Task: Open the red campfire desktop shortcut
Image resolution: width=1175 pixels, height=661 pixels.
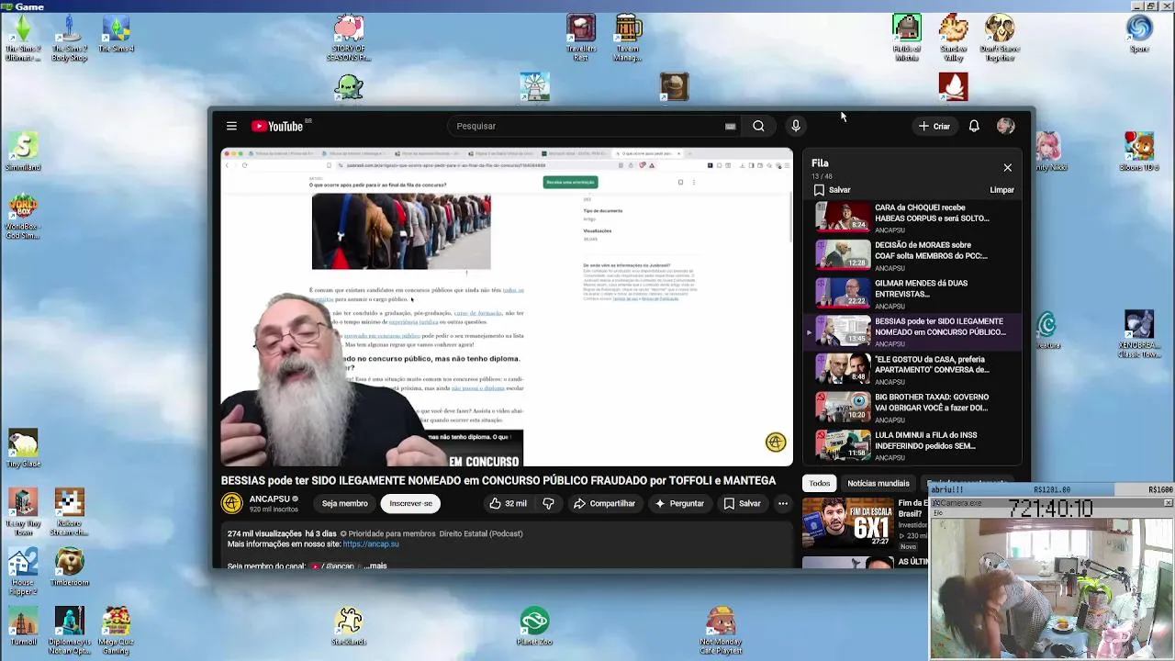Action: [x=953, y=86]
